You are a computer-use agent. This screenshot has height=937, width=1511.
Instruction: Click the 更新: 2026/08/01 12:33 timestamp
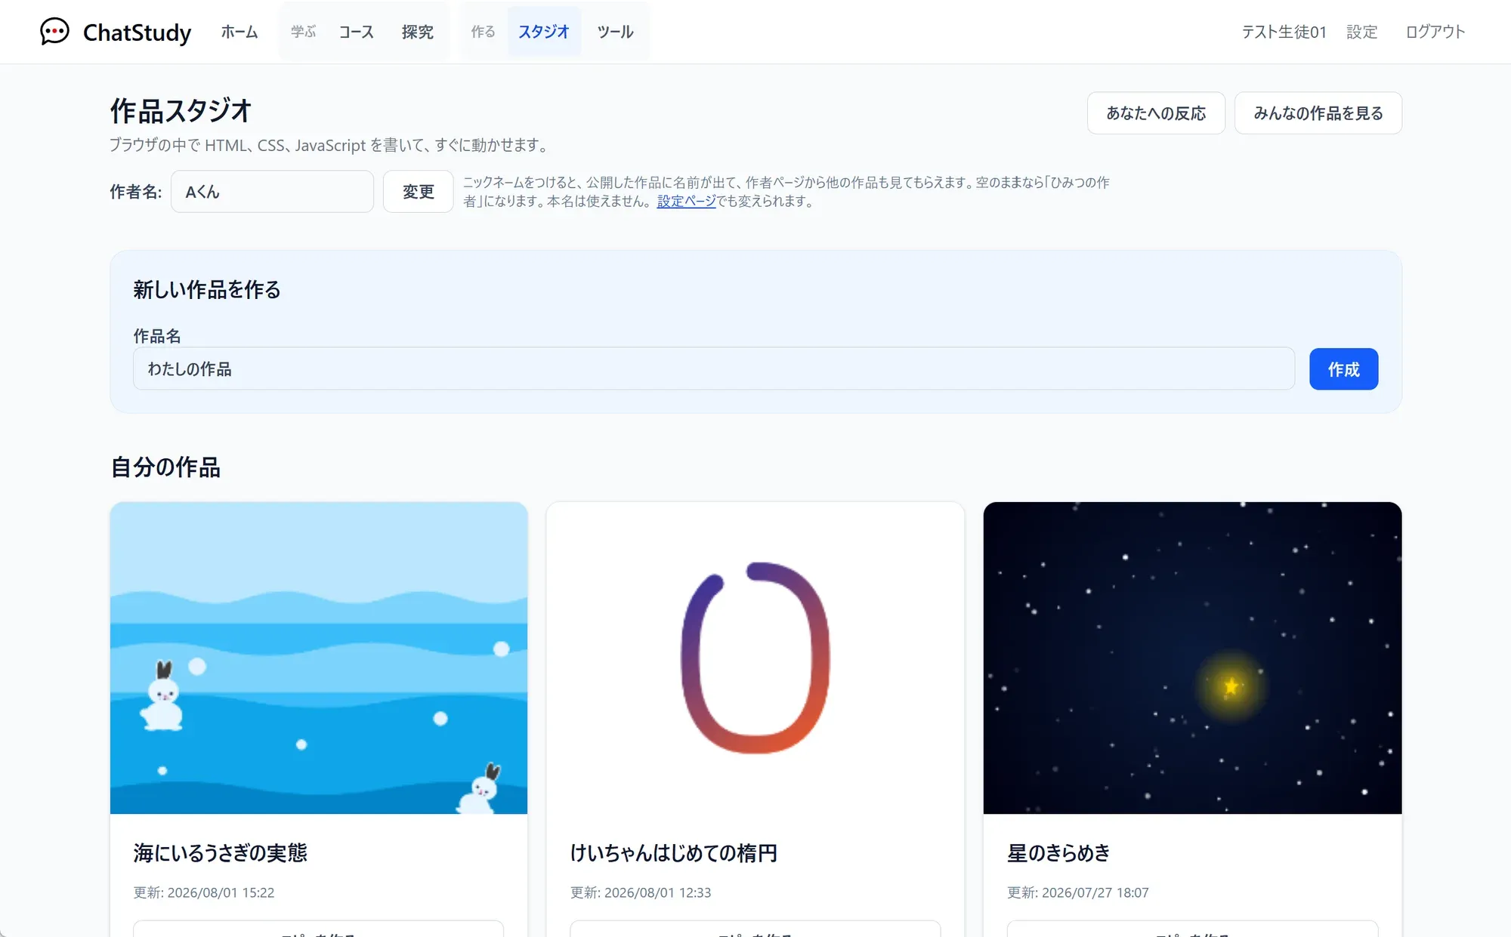coord(641,892)
